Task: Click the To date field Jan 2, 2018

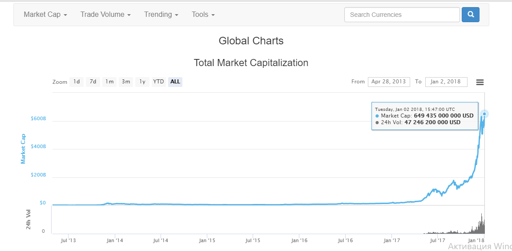Action: pyautogui.click(x=446, y=82)
